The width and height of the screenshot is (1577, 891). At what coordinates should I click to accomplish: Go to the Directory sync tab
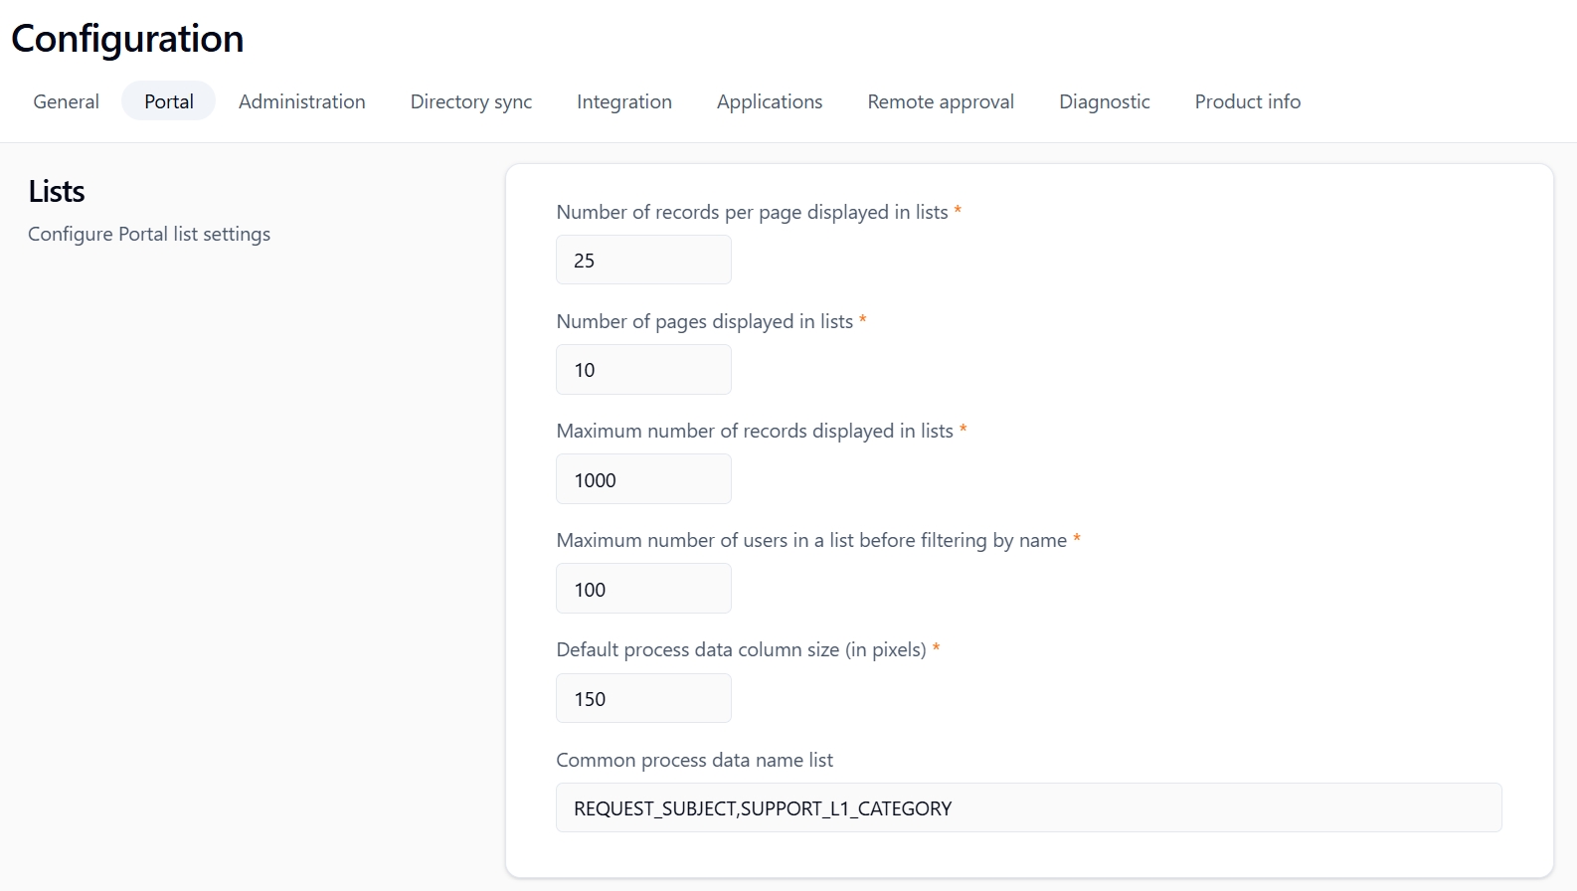tap(470, 101)
